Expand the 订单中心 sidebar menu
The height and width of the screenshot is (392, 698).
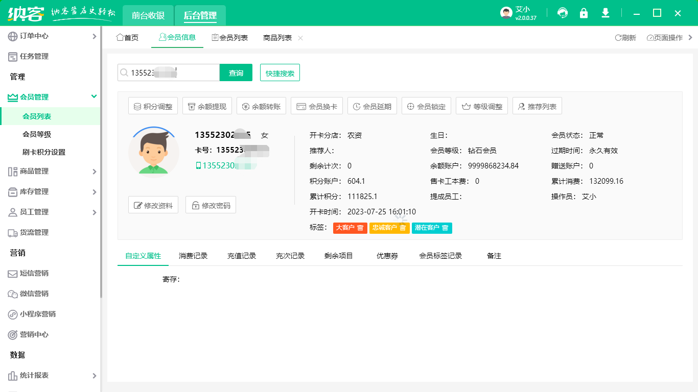(50, 36)
